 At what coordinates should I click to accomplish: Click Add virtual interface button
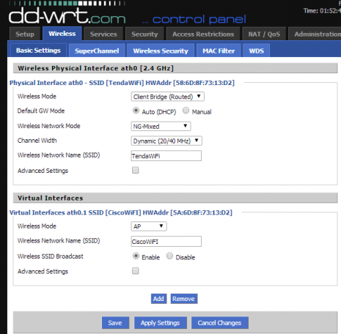click(x=158, y=299)
